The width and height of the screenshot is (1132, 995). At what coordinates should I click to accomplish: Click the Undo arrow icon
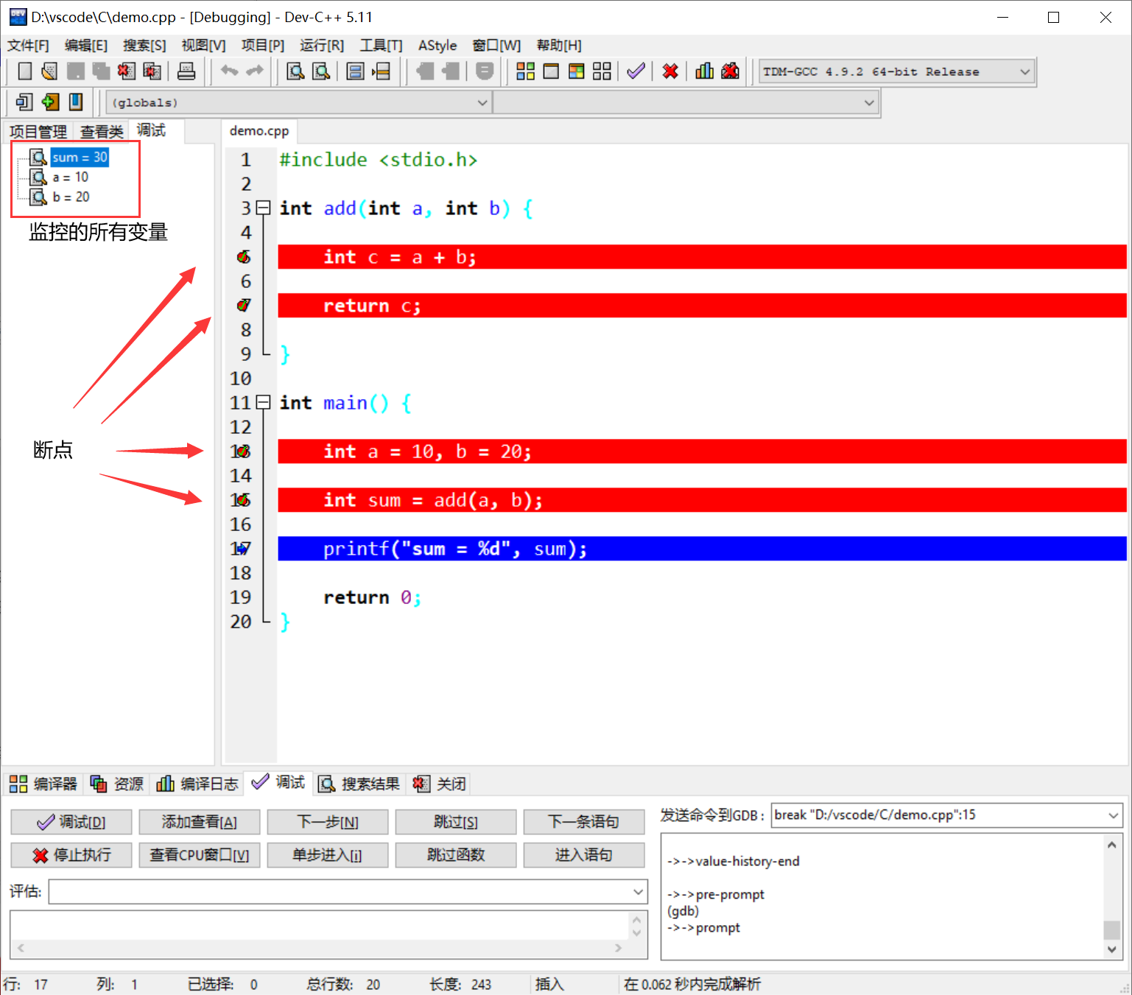230,71
